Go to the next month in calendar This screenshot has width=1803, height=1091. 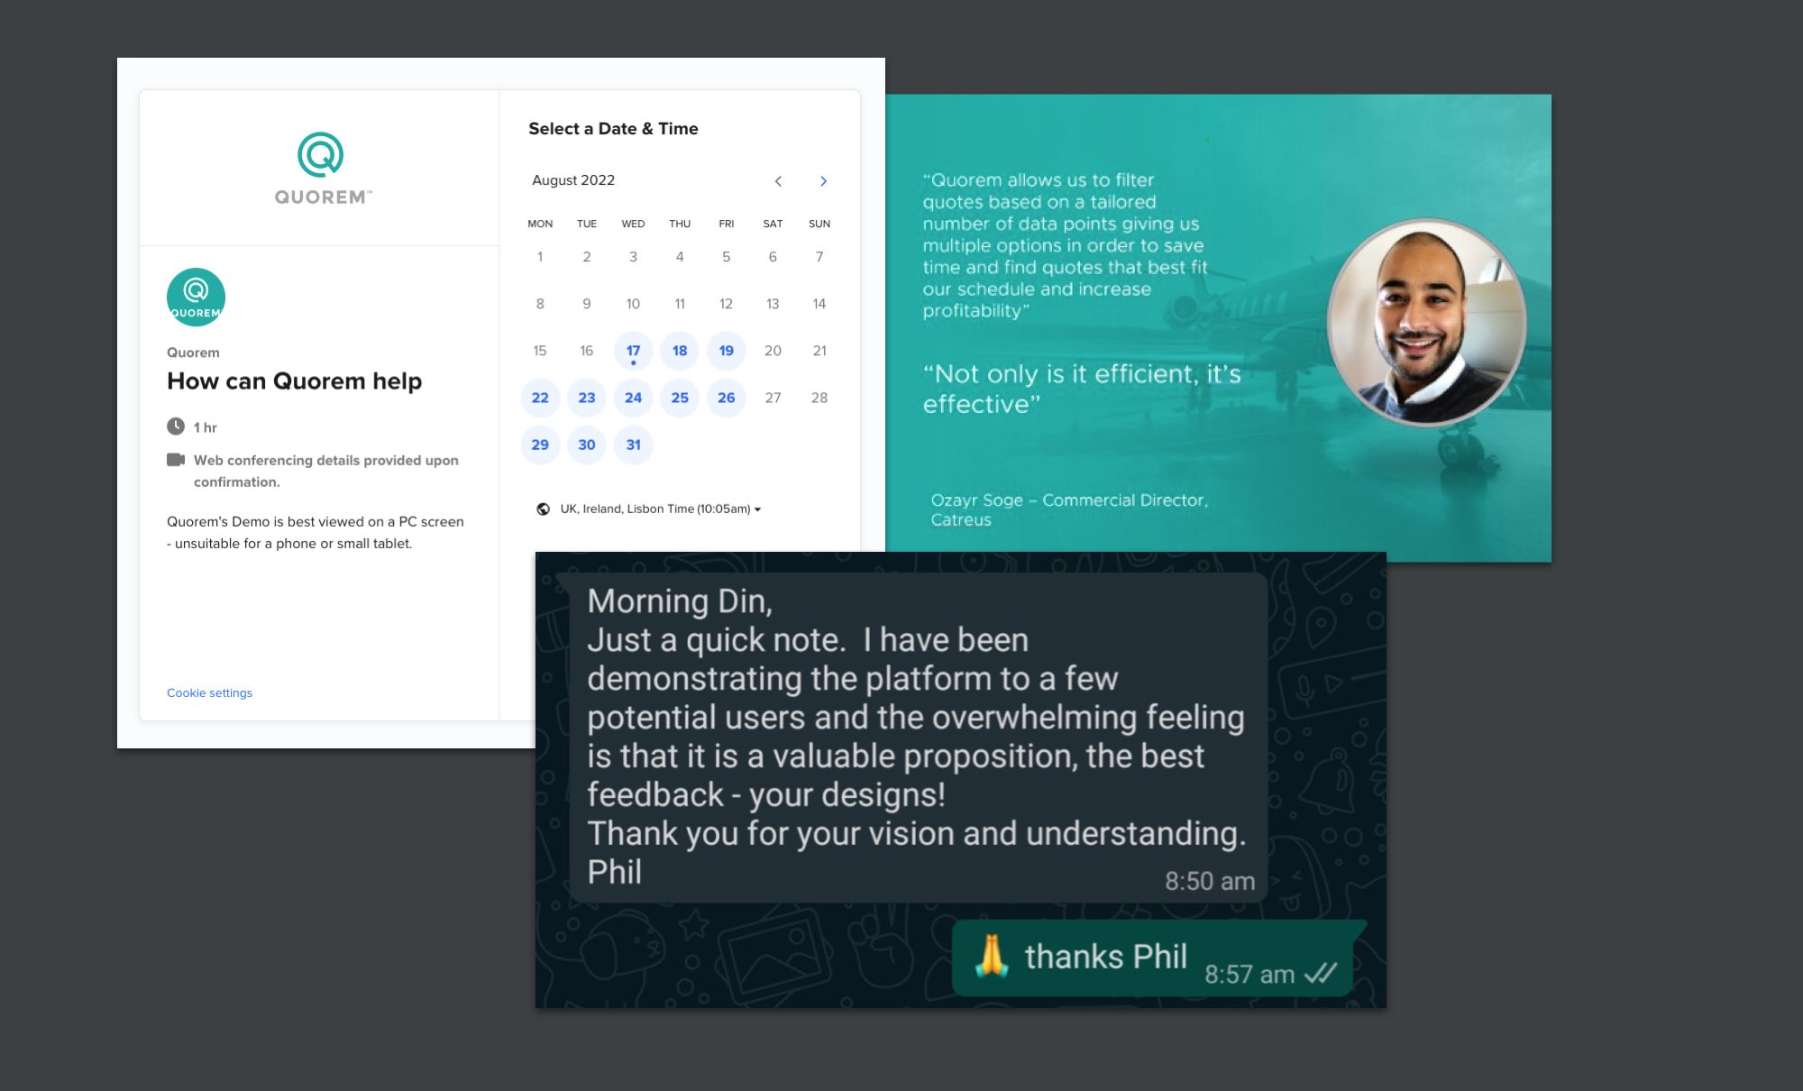(x=823, y=181)
